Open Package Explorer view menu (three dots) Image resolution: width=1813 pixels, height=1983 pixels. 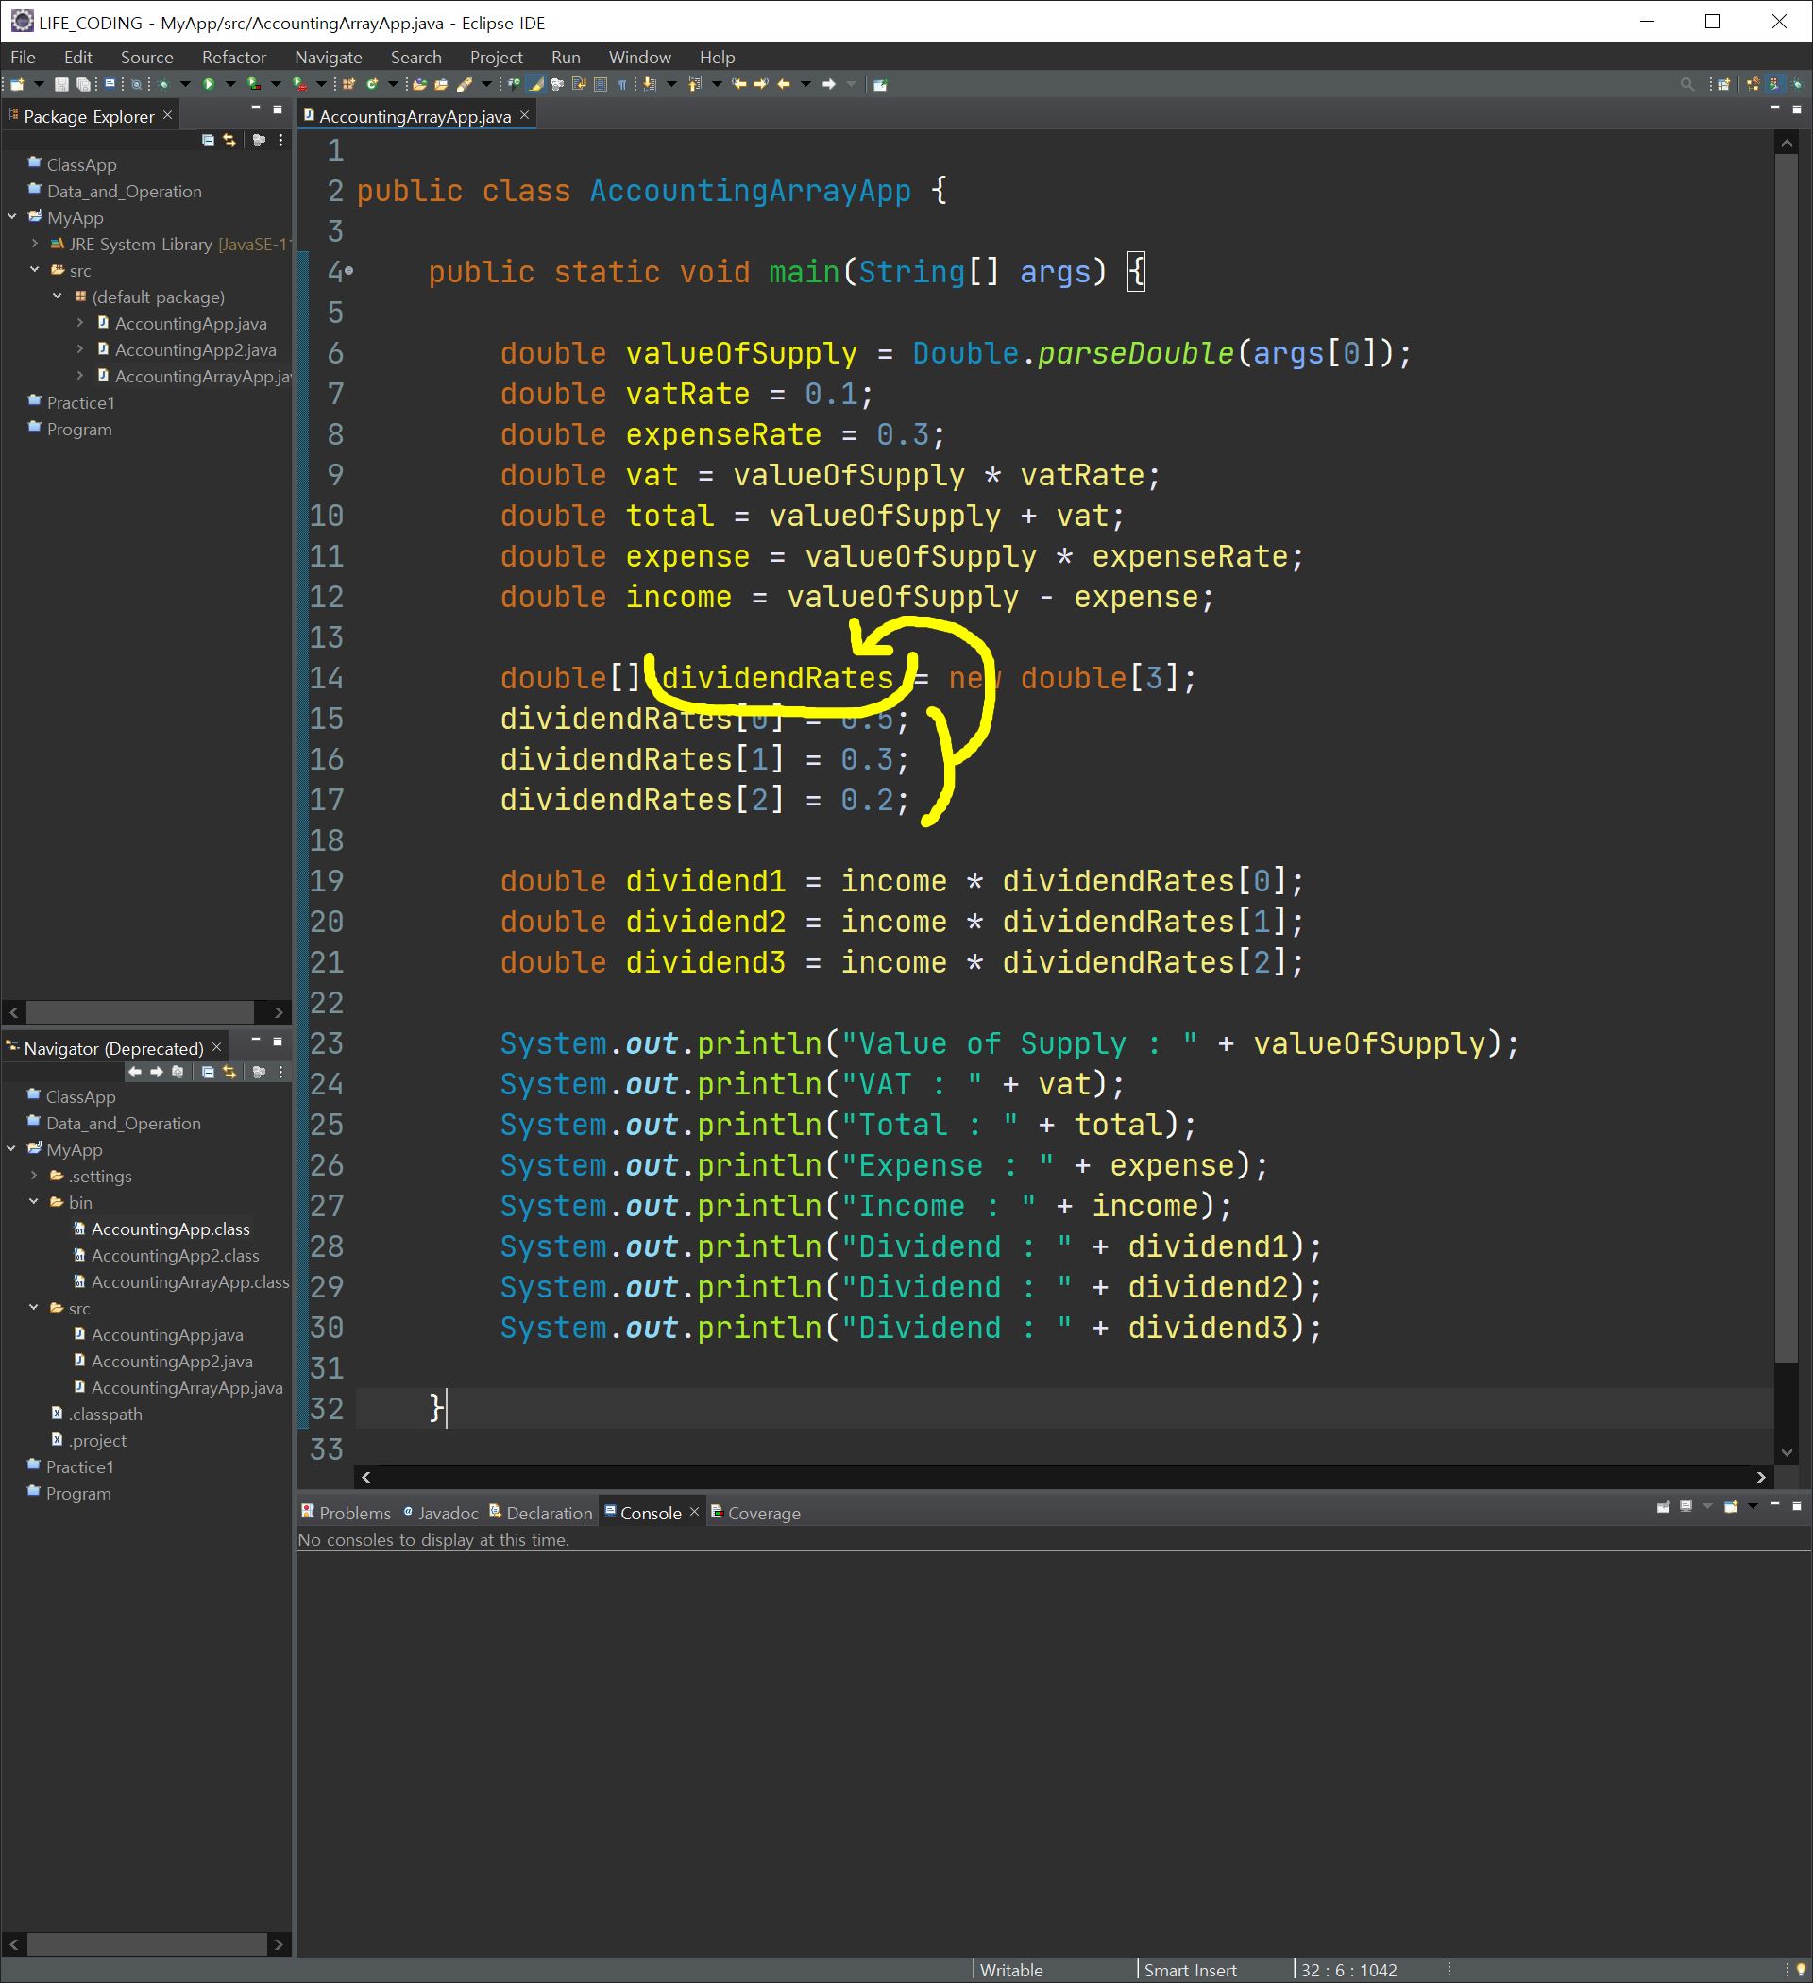pos(280,141)
